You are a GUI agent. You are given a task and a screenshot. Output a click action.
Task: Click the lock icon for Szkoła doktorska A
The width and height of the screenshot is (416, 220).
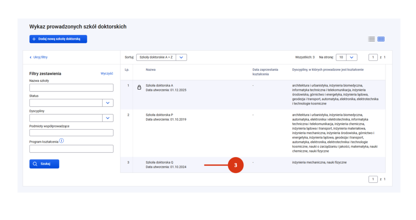click(x=139, y=87)
